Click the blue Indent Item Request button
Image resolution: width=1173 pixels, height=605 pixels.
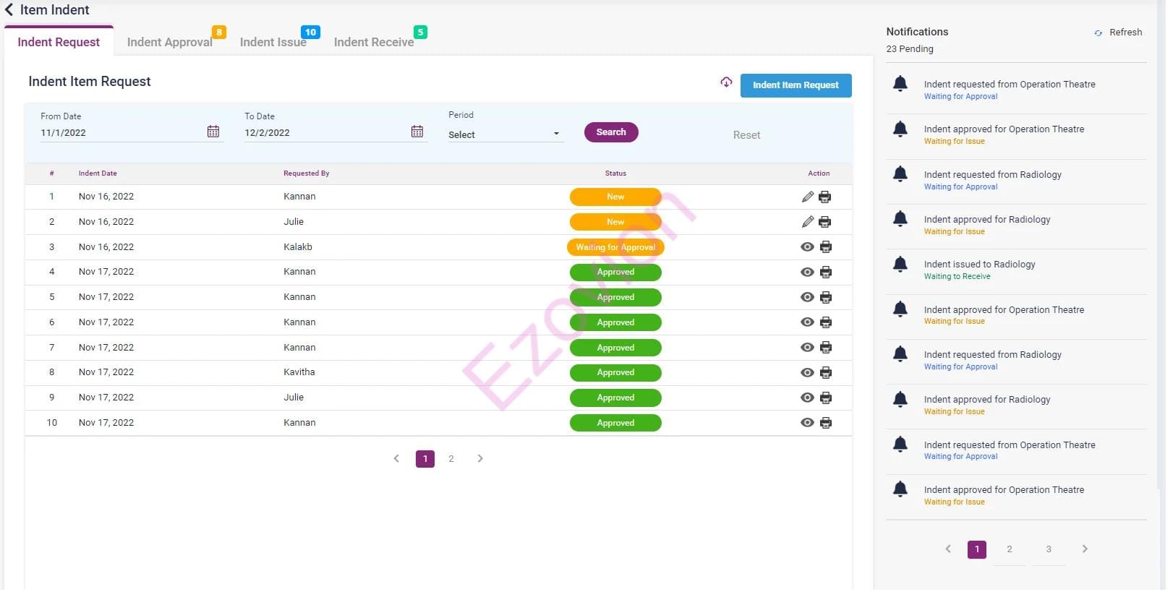coord(795,85)
